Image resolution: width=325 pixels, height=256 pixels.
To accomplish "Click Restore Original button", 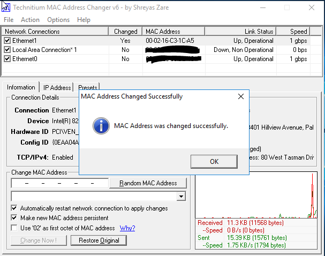I will click(99, 240).
